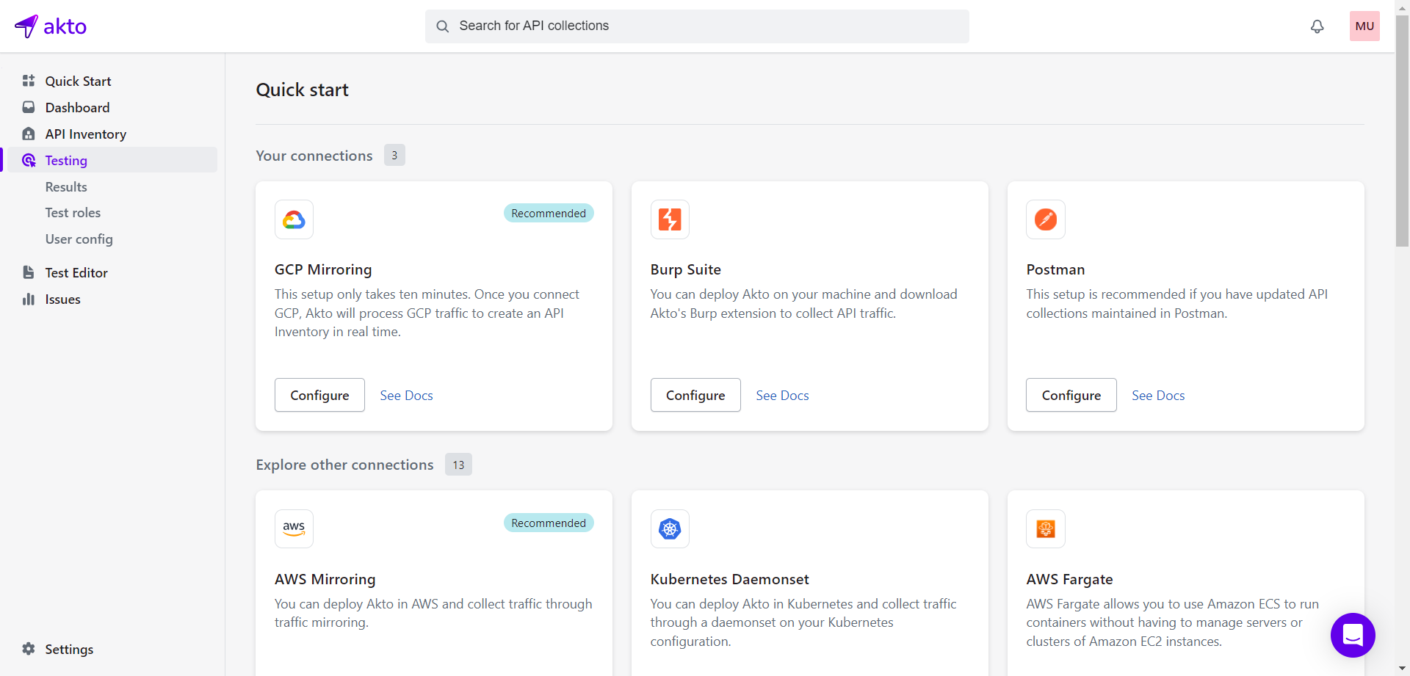Select Test roles under Testing
1410x676 pixels.
tap(73, 213)
